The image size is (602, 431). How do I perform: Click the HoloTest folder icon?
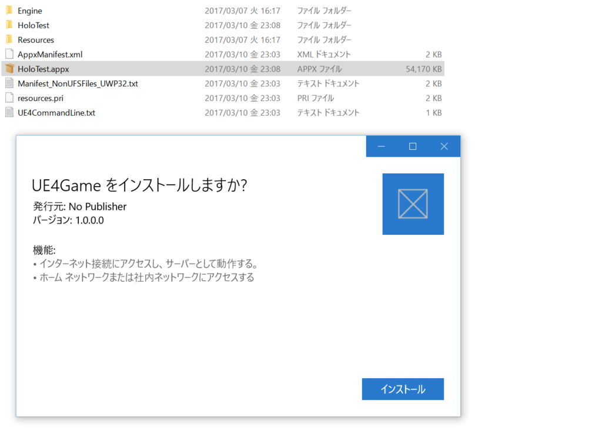9,25
